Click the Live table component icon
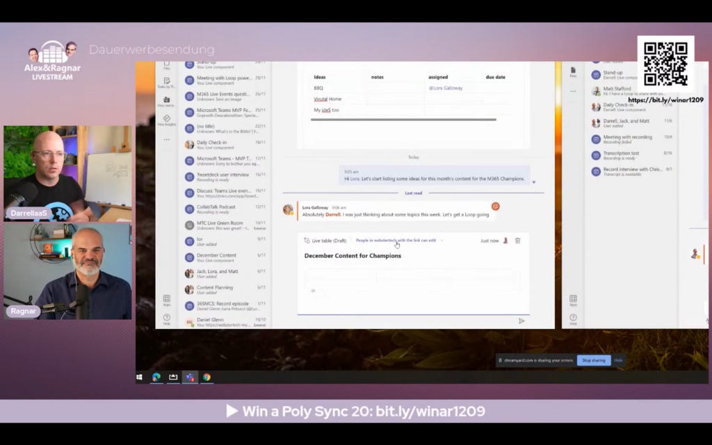Image resolution: width=712 pixels, height=445 pixels. click(307, 241)
